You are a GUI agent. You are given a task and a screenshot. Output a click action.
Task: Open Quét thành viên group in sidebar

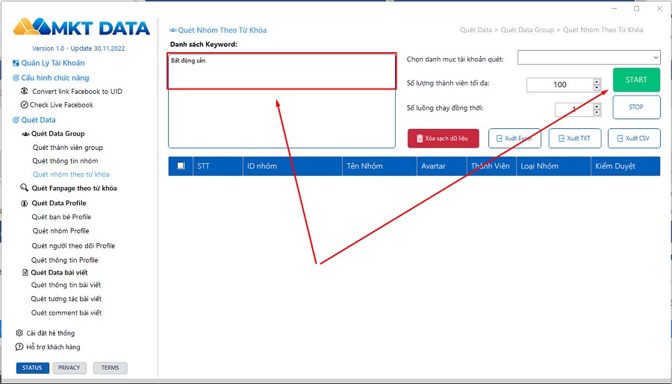click(68, 148)
